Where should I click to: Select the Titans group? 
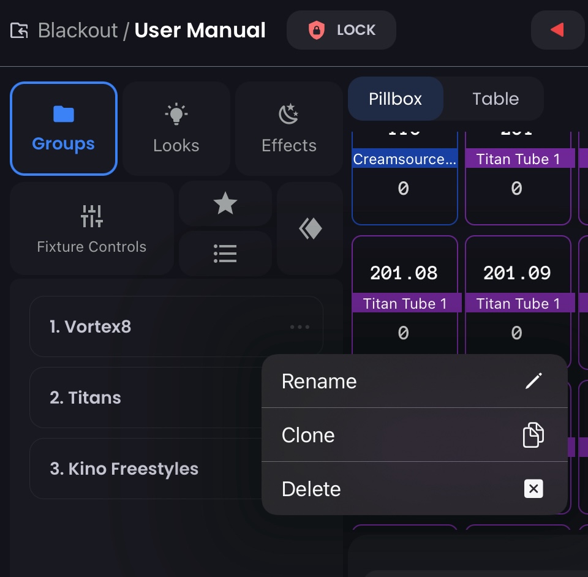click(x=86, y=397)
